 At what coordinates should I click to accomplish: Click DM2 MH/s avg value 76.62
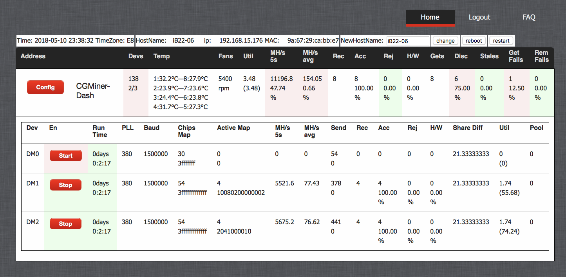tap(312, 222)
